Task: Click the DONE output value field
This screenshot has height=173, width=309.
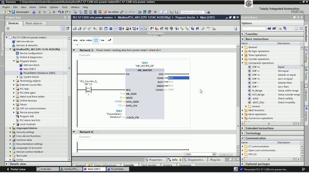Action: click(178, 78)
